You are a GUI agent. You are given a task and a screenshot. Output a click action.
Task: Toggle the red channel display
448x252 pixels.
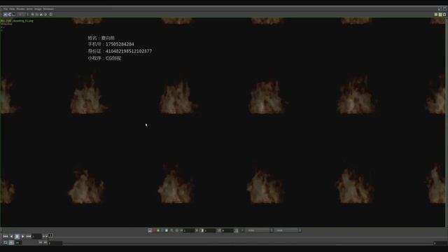point(154,230)
